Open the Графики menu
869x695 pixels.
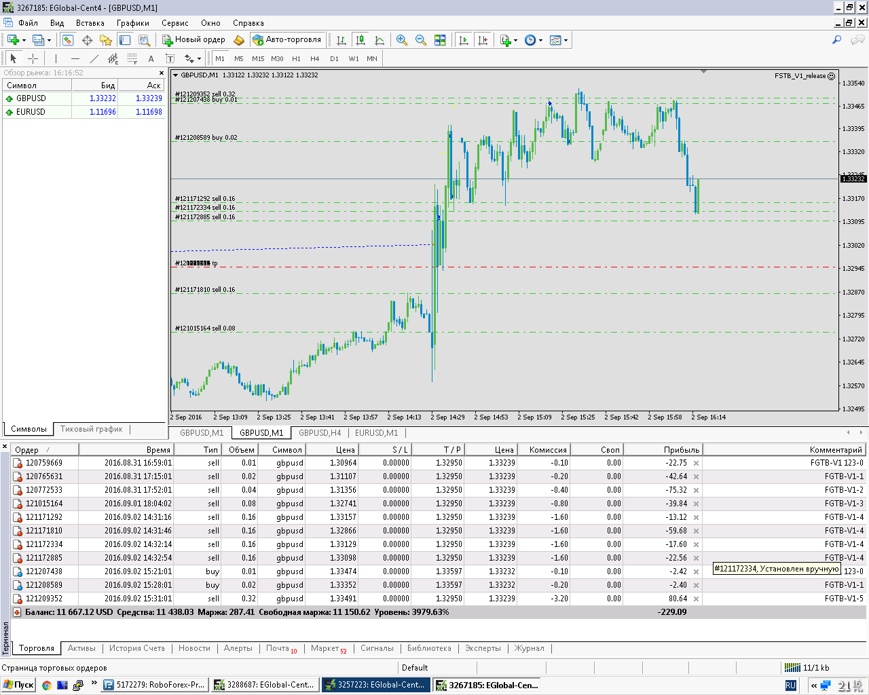coord(132,22)
